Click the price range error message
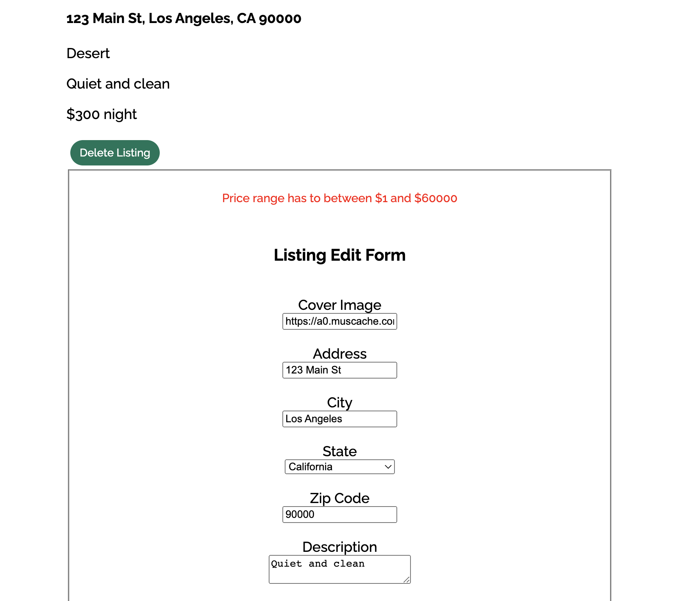Image resolution: width=696 pixels, height=601 pixels. [339, 198]
